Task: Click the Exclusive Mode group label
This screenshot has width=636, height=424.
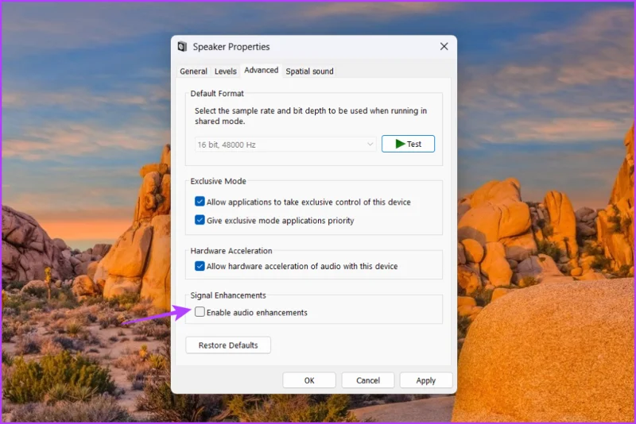Action: (218, 181)
